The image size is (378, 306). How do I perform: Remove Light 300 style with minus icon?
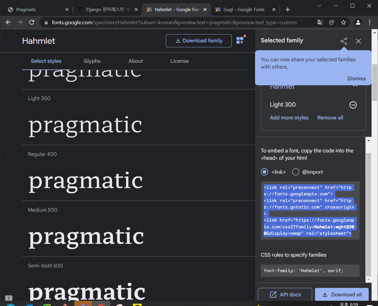coord(353,105)
